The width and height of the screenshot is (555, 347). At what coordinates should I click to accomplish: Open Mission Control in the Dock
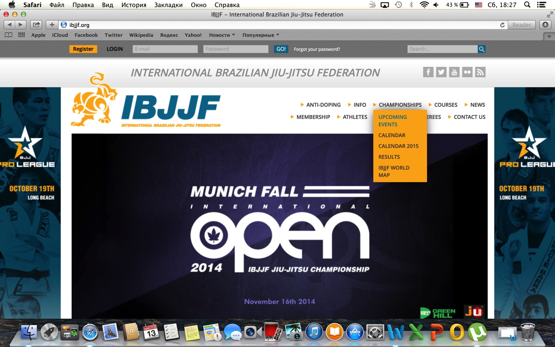(x=69, y=333)
